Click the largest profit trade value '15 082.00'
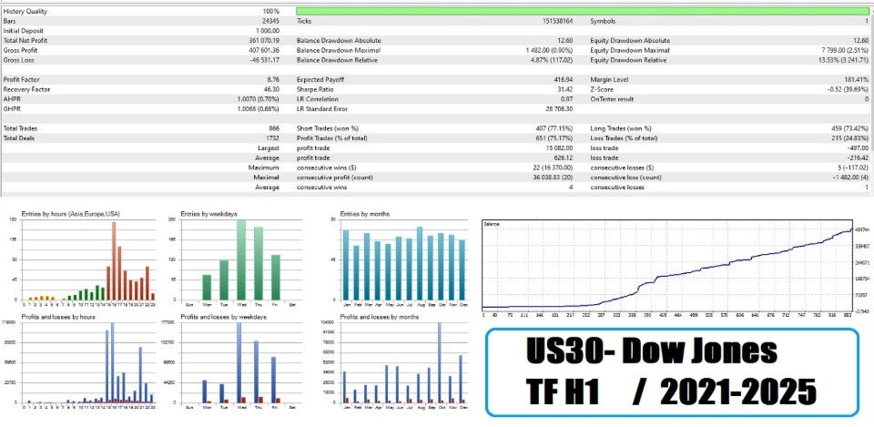The image size is (874, 427). pos(561,147)
